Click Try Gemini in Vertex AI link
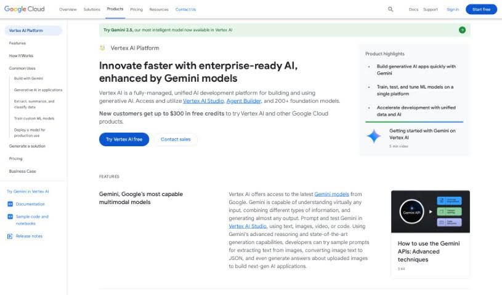This screenshot has height=295, width=502. 28,192
